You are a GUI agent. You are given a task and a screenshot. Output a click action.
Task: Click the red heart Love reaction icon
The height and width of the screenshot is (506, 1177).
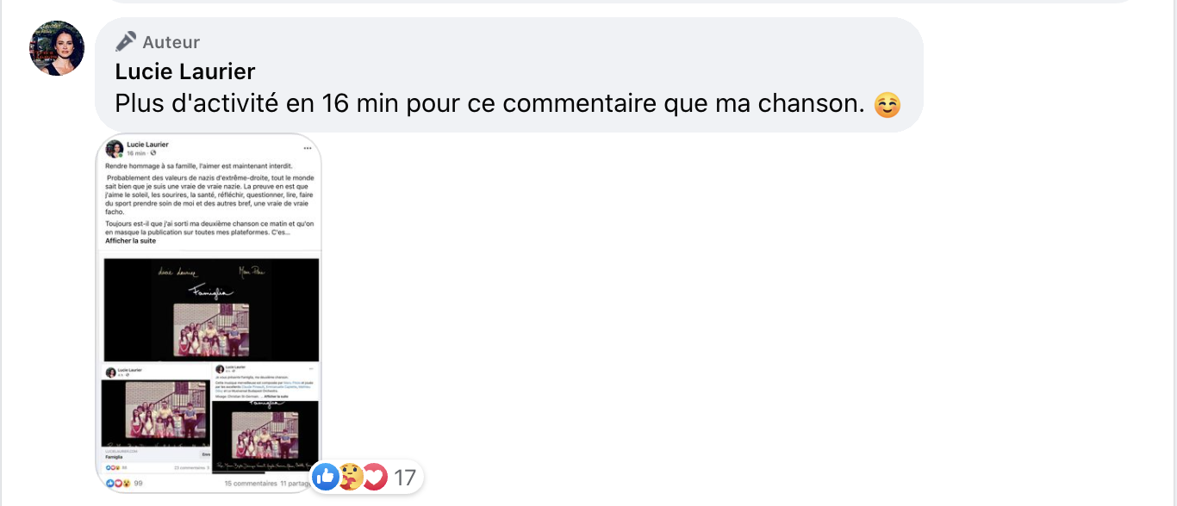(x=374, y=476)
